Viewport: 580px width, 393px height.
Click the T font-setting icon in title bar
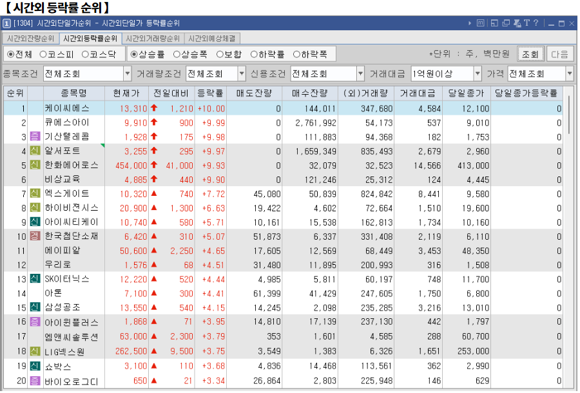527,23
